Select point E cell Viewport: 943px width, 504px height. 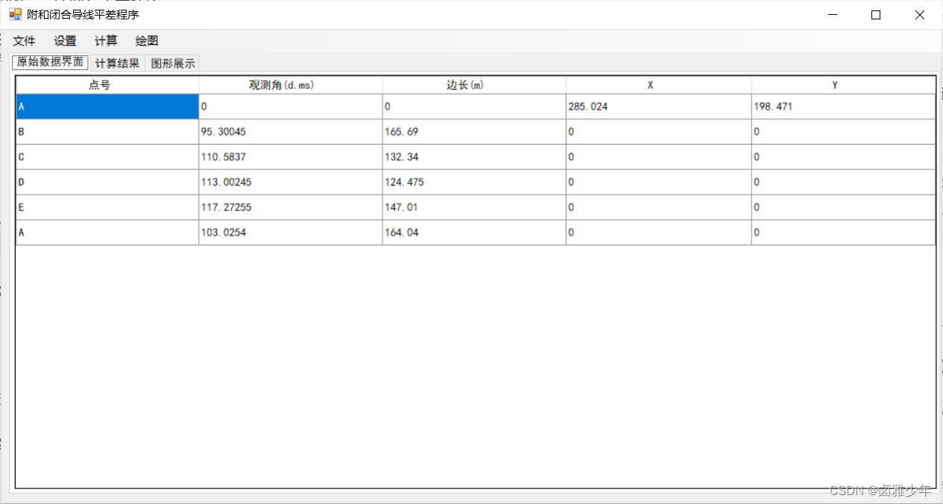pos(107,208)
